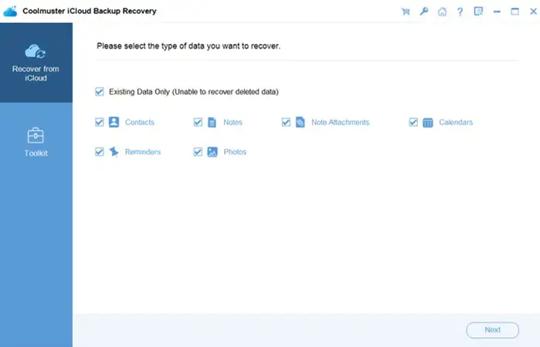540x347 pixels.
Task: Open help with question mark icon
Action: [x=460, y=12]
